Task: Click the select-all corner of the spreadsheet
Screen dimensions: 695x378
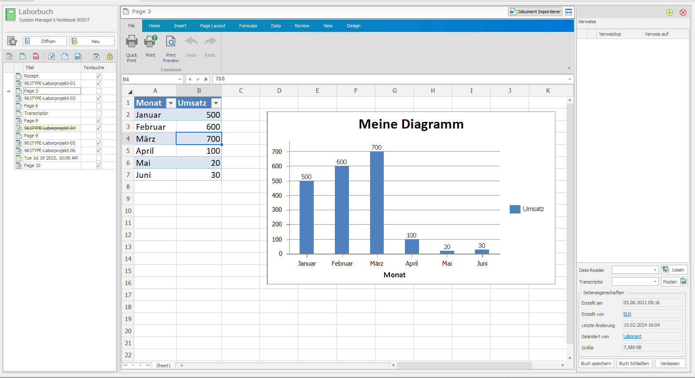Action: 128,91
